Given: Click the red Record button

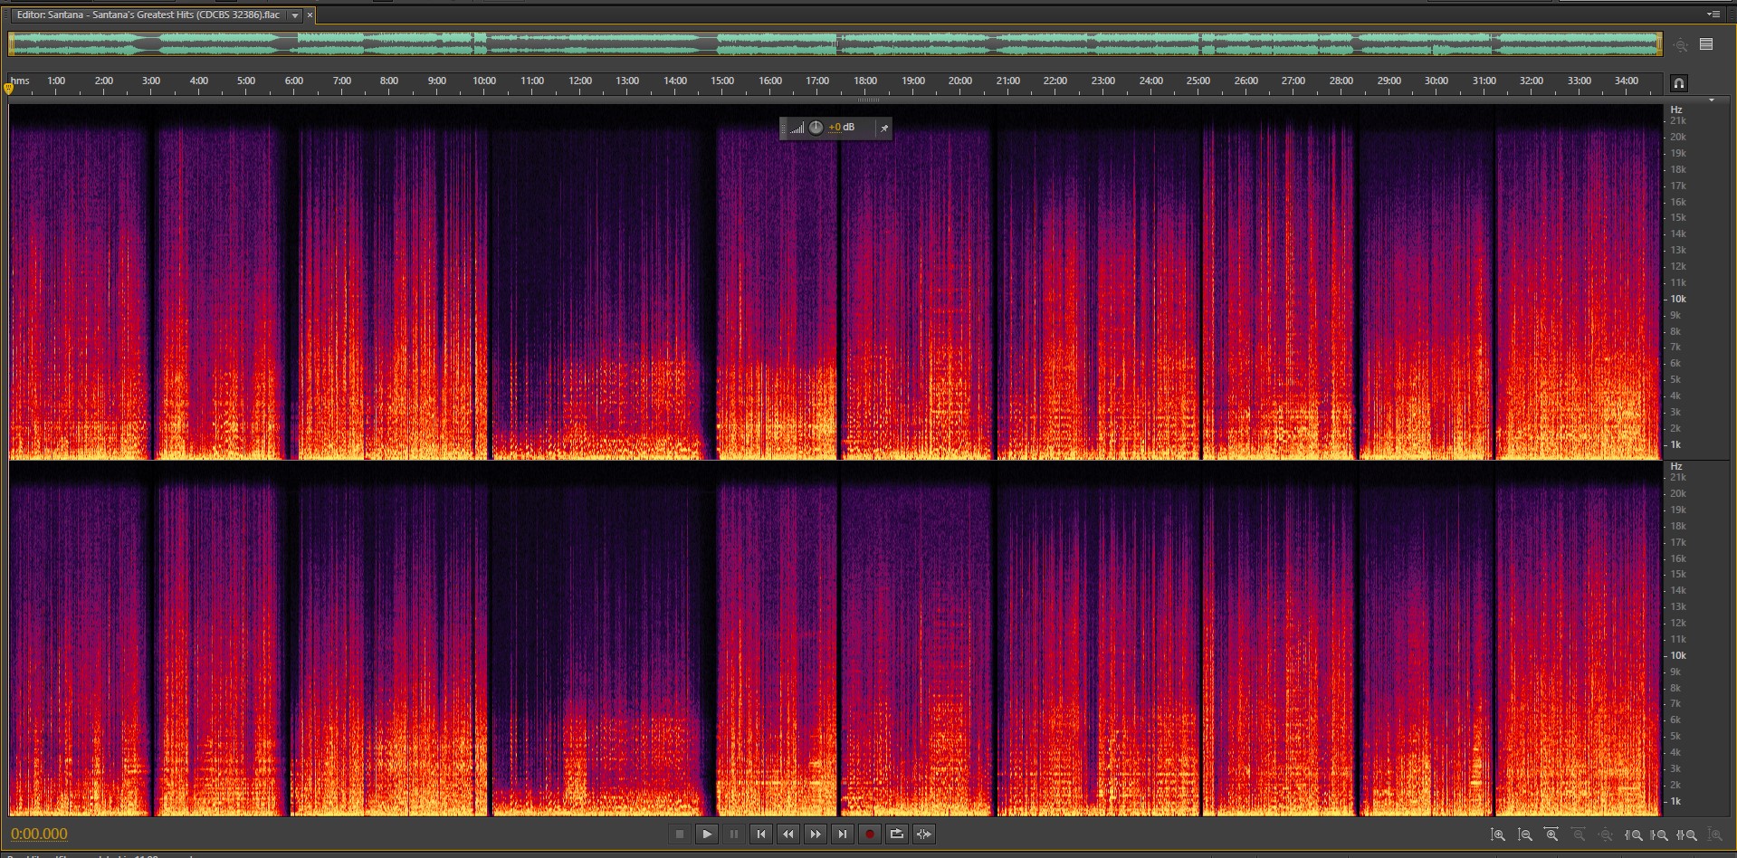Looking at the screenshot, I should tap(869, 834).
